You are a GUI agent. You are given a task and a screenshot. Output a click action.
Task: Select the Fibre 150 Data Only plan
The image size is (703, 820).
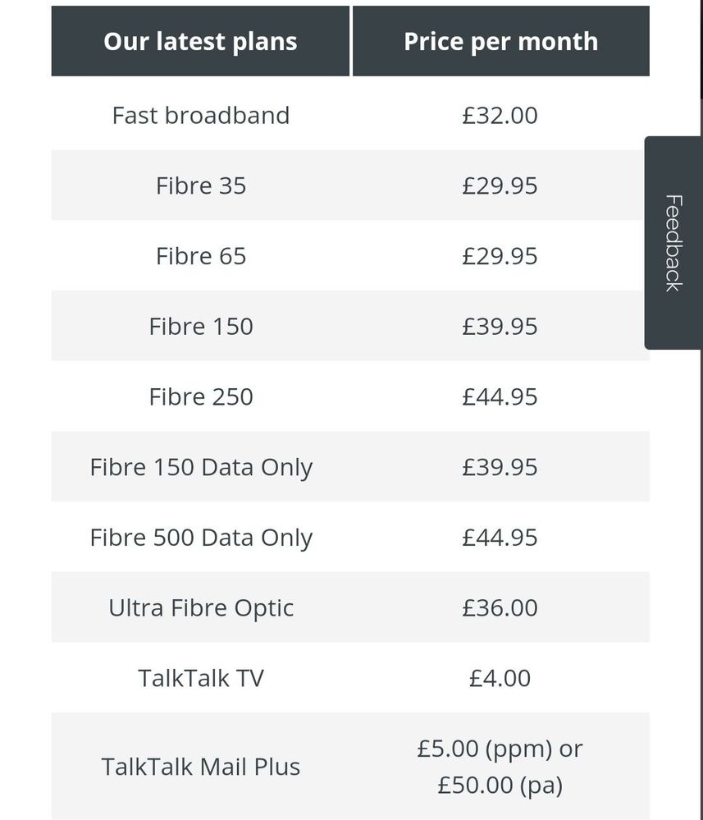point(201,468)
